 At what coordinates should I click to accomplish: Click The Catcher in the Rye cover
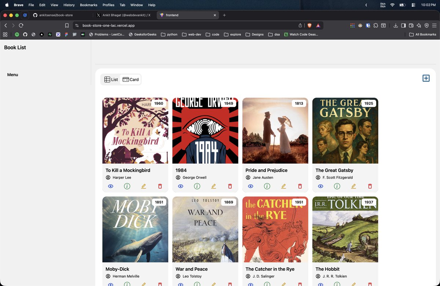point(275,230)
